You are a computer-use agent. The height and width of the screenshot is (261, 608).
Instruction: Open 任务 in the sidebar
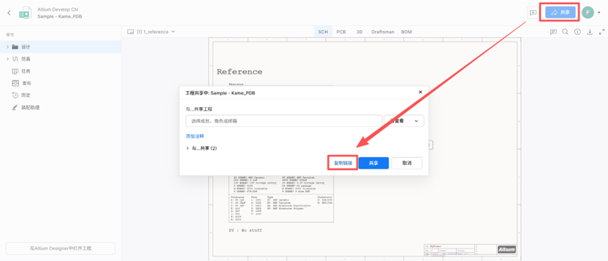pyautogui.click(x=26, y=71)
